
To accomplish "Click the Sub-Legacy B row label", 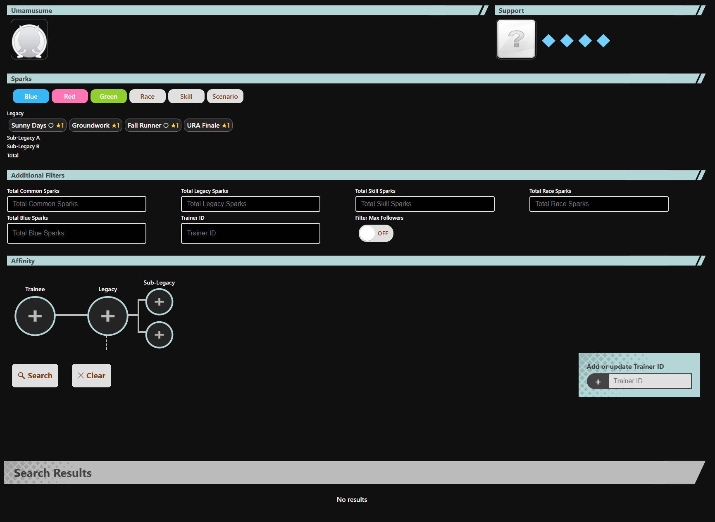I will coord(23,147).
